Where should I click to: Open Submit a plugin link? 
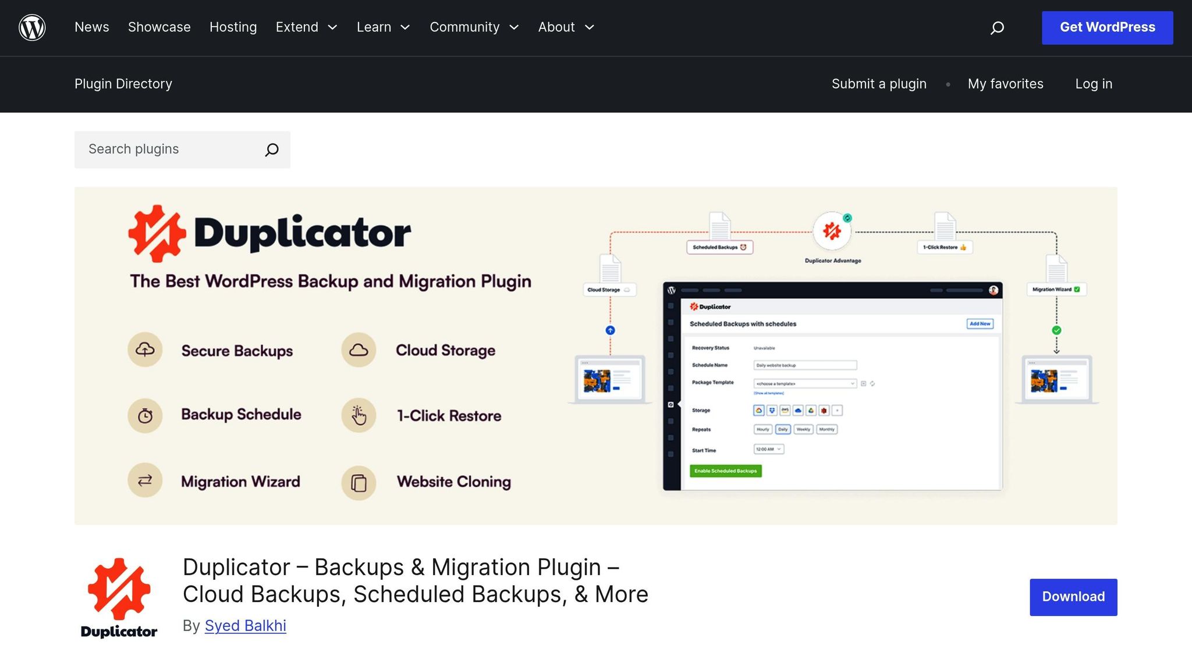click(x=879, y=84)
